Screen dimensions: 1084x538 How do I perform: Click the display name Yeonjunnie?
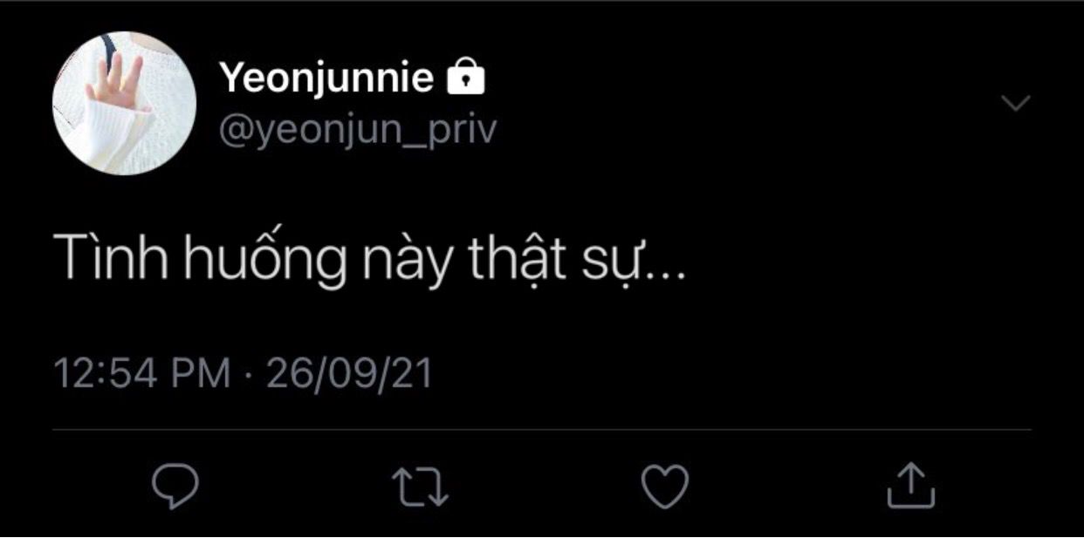point(326,78)
